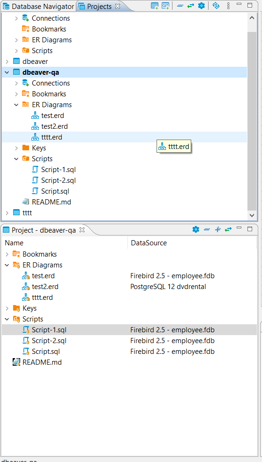
Task: Click Script-2.sql icon in Projects tree
Action: coord(35,180)
